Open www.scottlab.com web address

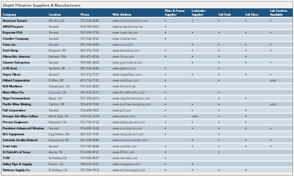click(x=124, y=146)
